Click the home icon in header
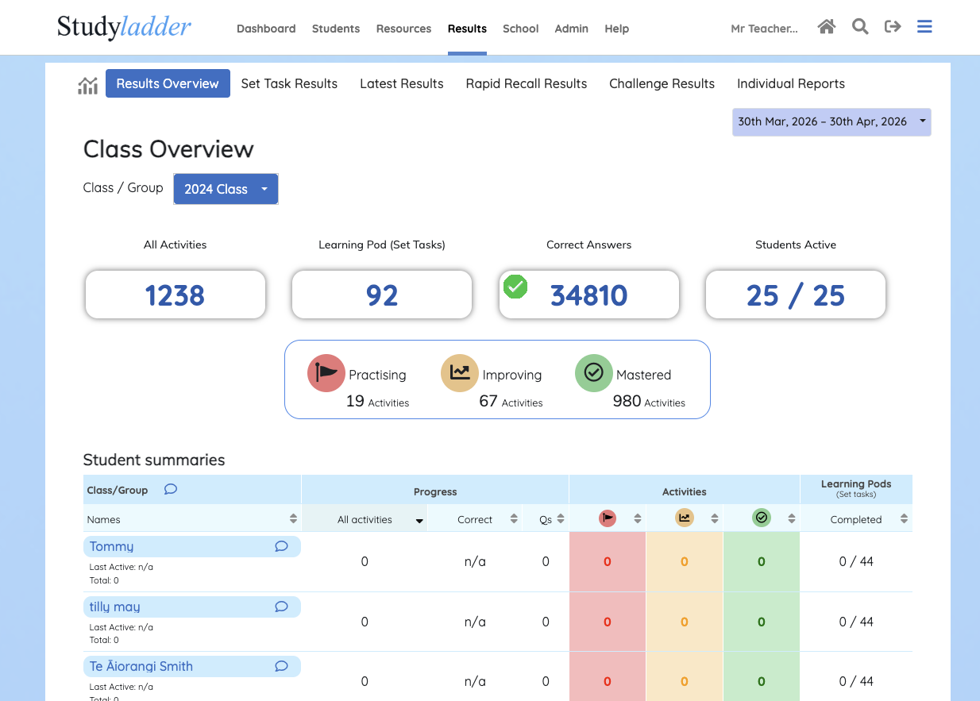Screen dimensions: 980x701 click(827, 27)
